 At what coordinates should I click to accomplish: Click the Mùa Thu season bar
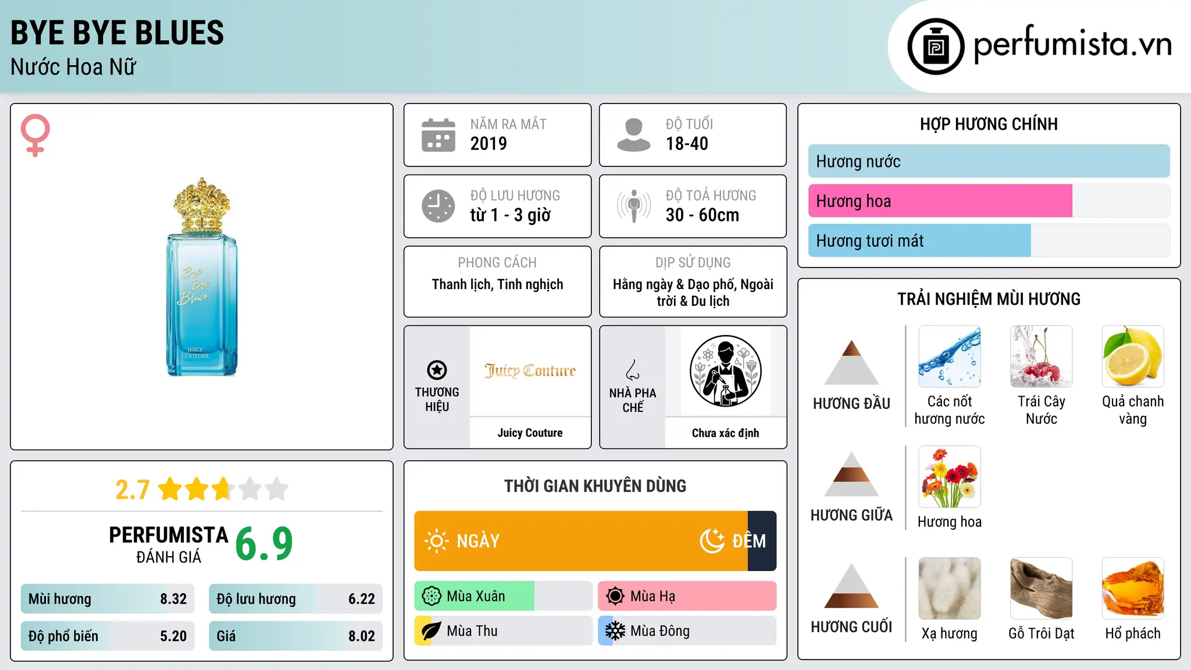click(x=504, y=631)
